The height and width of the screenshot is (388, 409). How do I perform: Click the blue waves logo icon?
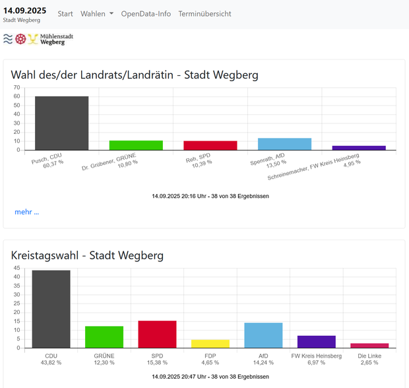(8, 39)
